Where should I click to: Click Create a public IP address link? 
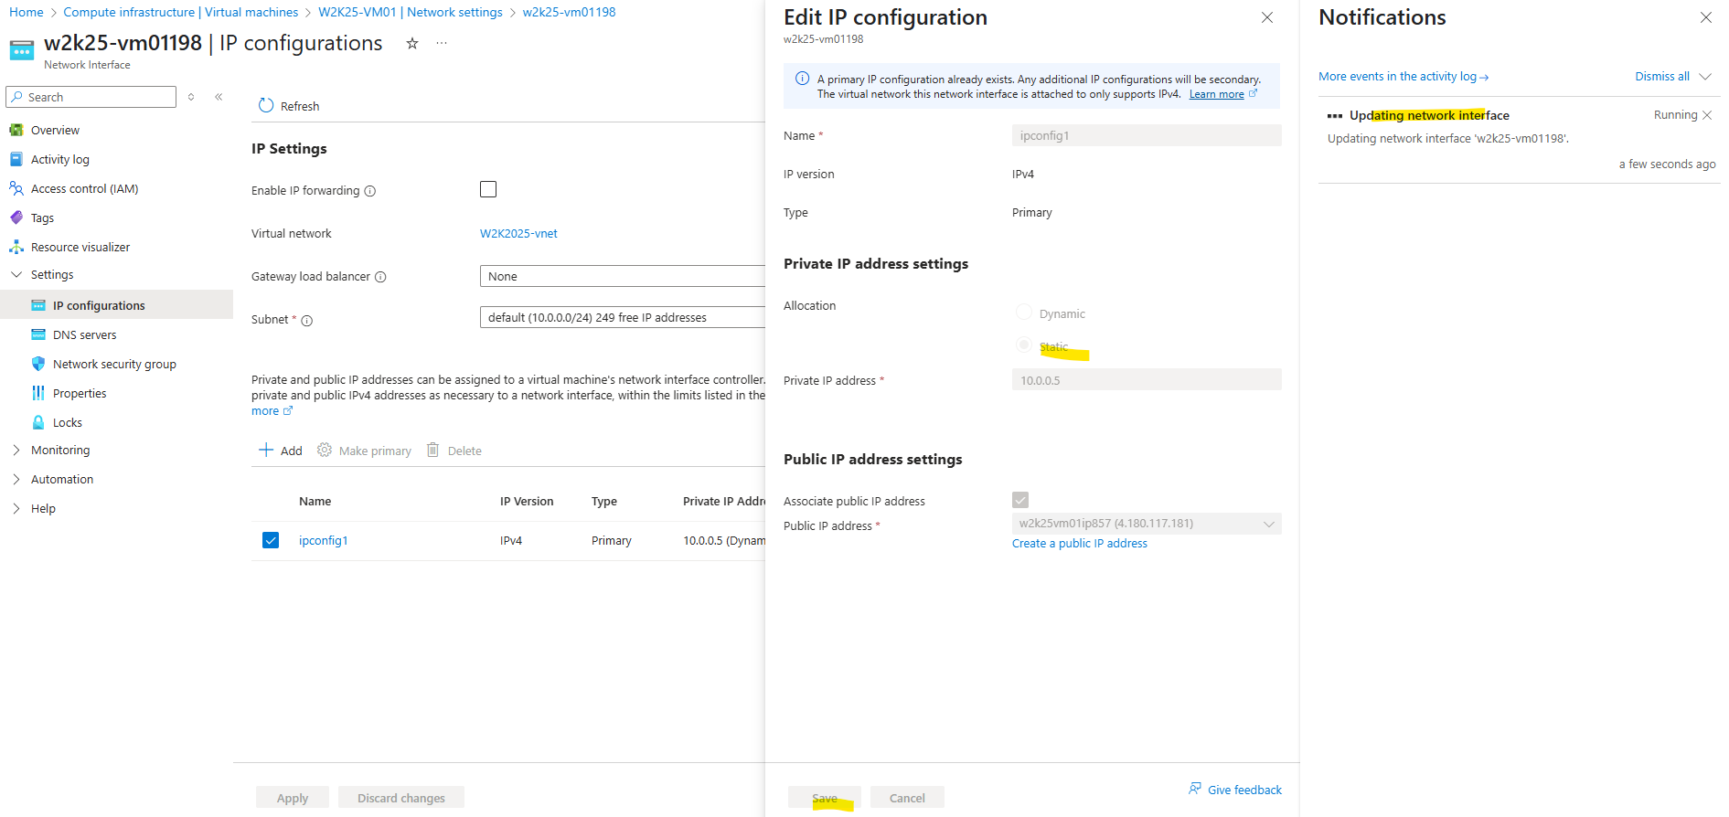click(x=1079, y=543)
